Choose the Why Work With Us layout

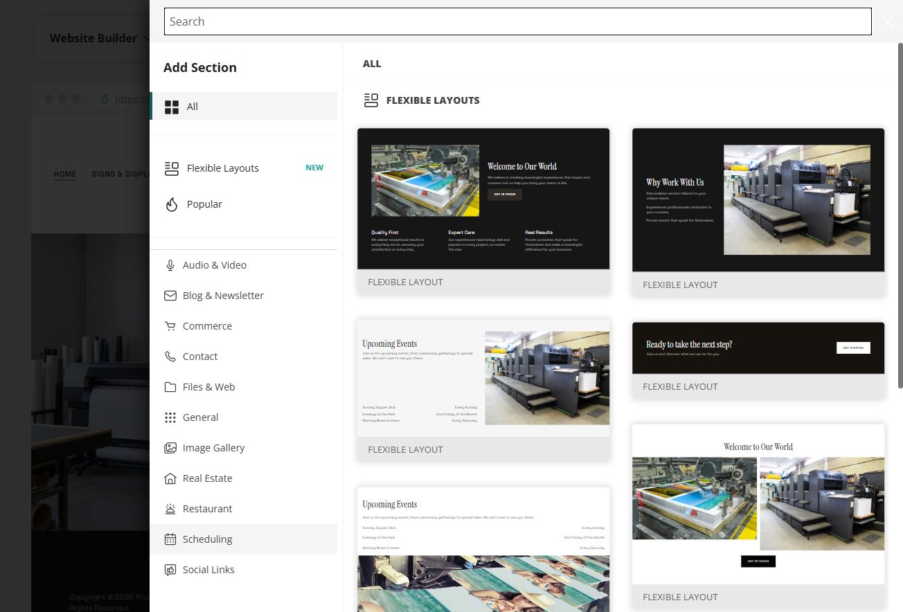(758, 213)
